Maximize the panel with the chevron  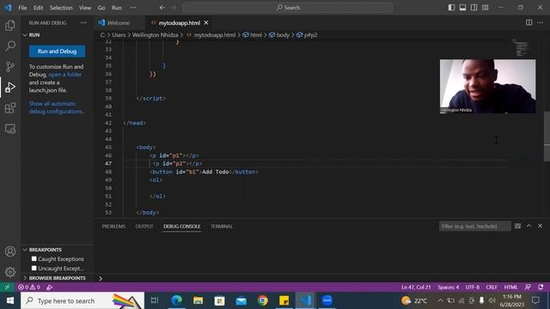point(529,226)
